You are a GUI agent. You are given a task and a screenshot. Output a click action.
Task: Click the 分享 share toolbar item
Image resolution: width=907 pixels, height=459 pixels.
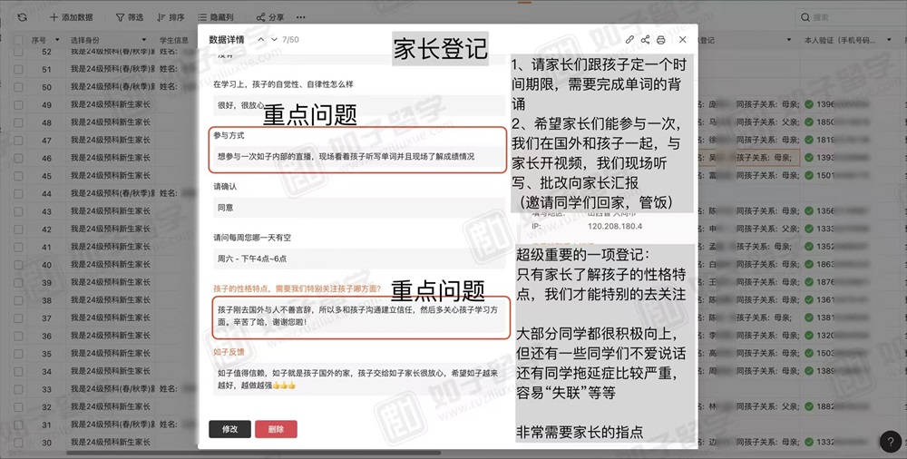[x=270, y=17]
